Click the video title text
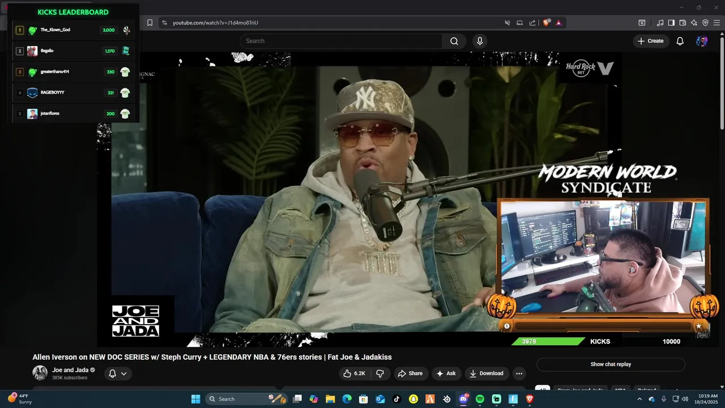The height and width of the screenshot is (408, 725). [212, 357]
